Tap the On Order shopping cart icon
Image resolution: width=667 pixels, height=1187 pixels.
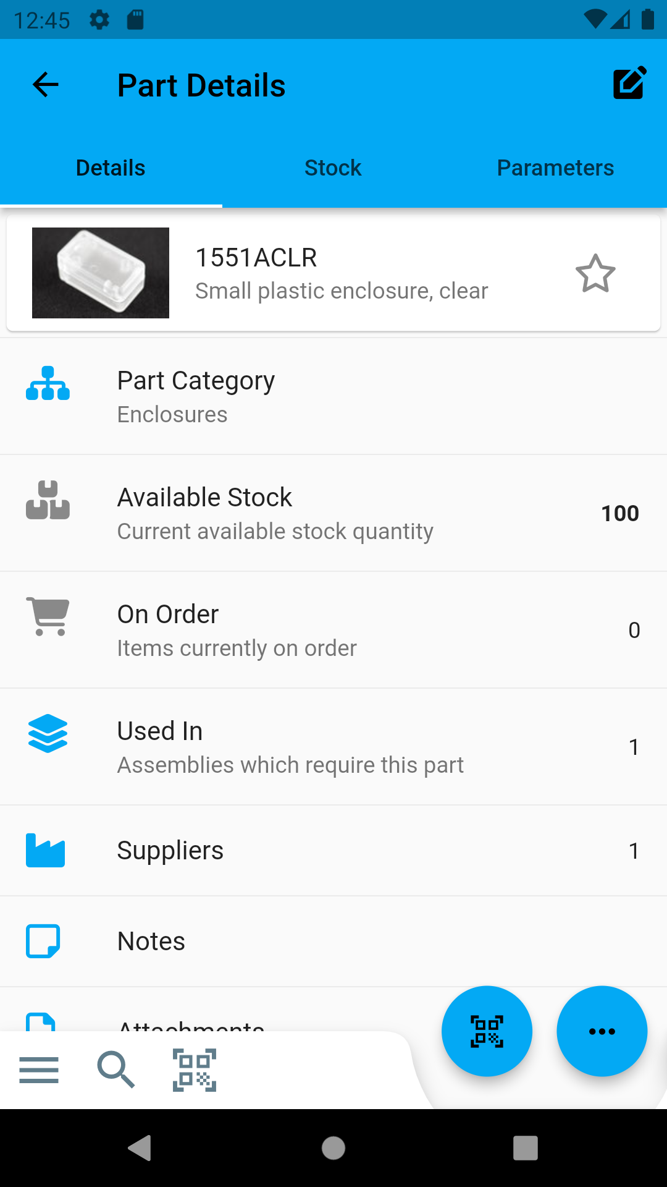[48, 616]
